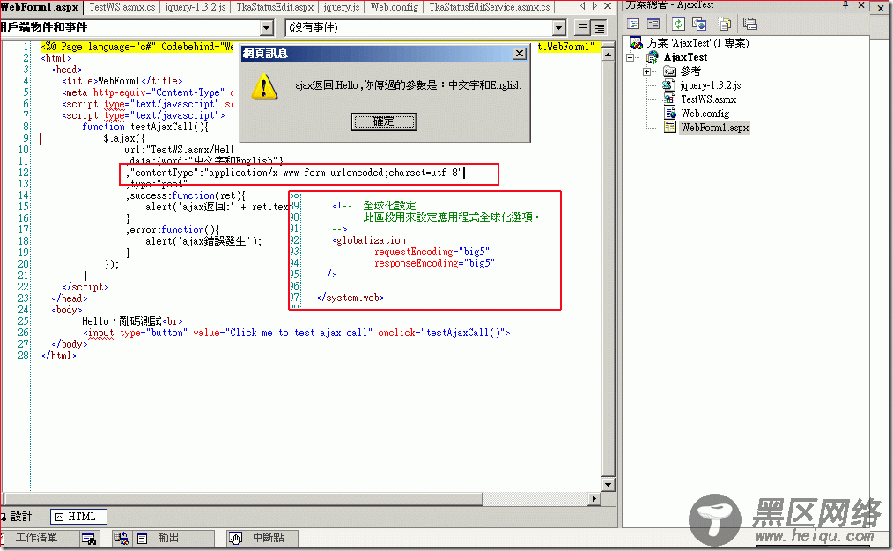Switch to the TkaStatusEdit.aspx tab

click(275, 7)
